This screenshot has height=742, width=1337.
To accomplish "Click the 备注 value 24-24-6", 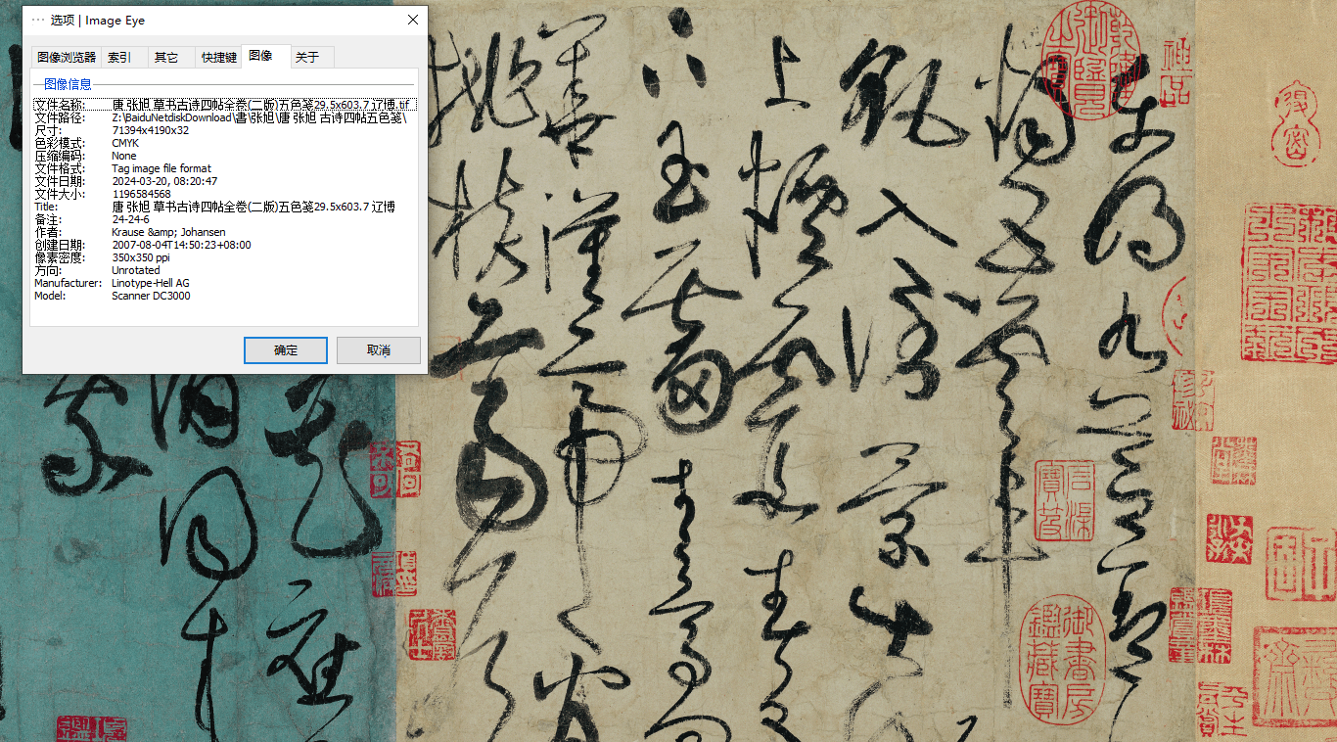I will click(x=130, y=219).
